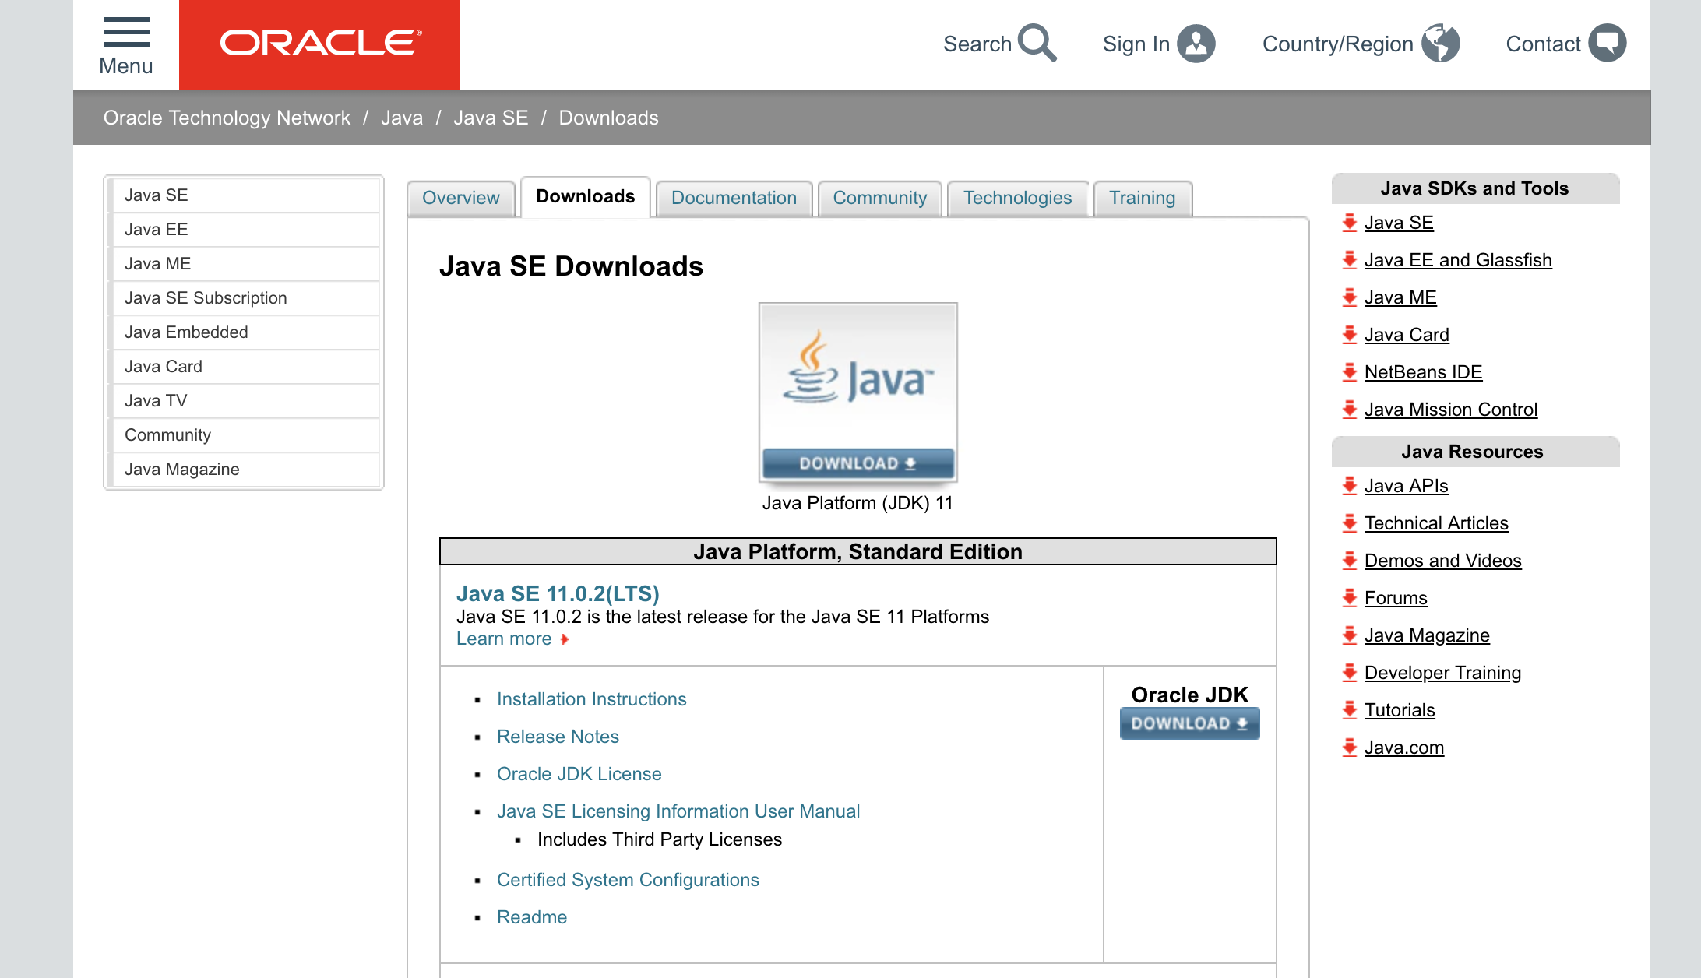The width and height of the screenshot is (1701, 978).
Task: Open the Release Notes link
Action: (x=558, y=737)
